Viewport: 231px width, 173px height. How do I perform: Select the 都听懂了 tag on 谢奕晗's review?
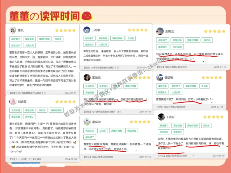90,137
